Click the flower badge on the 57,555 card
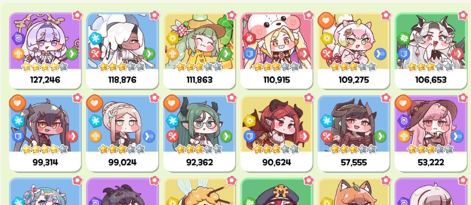This screenshot has width=471, height=205. click(386, 98)
